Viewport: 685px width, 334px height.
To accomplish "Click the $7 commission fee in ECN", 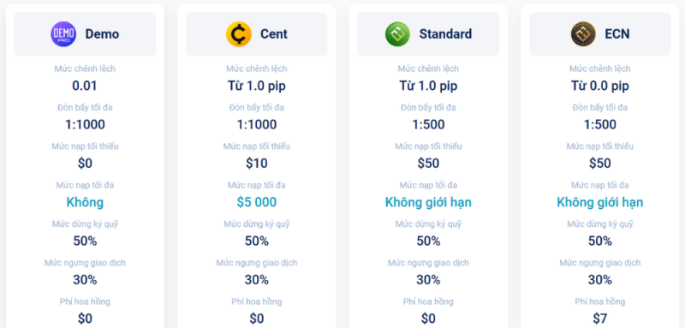I will pos(600,319).
